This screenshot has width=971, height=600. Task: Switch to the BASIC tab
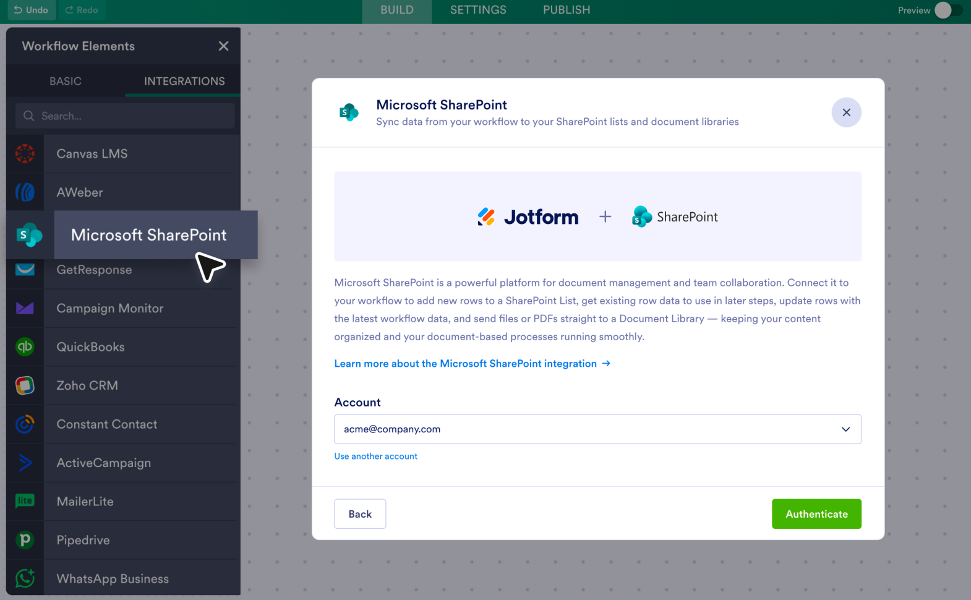coord(66,81)
